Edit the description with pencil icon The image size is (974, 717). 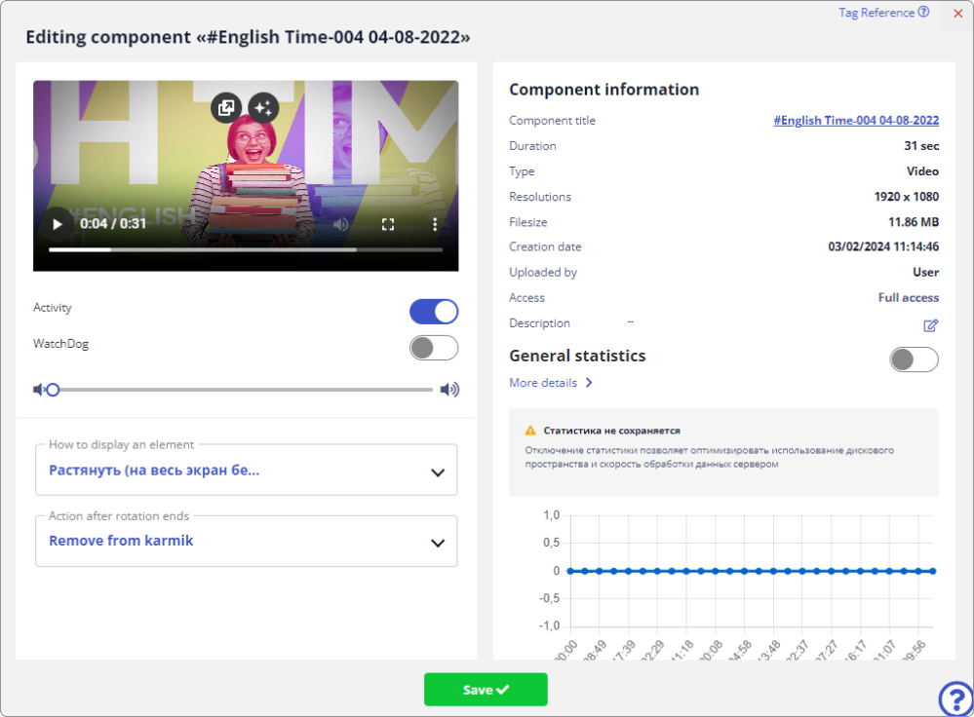click(x=931, y=324)
